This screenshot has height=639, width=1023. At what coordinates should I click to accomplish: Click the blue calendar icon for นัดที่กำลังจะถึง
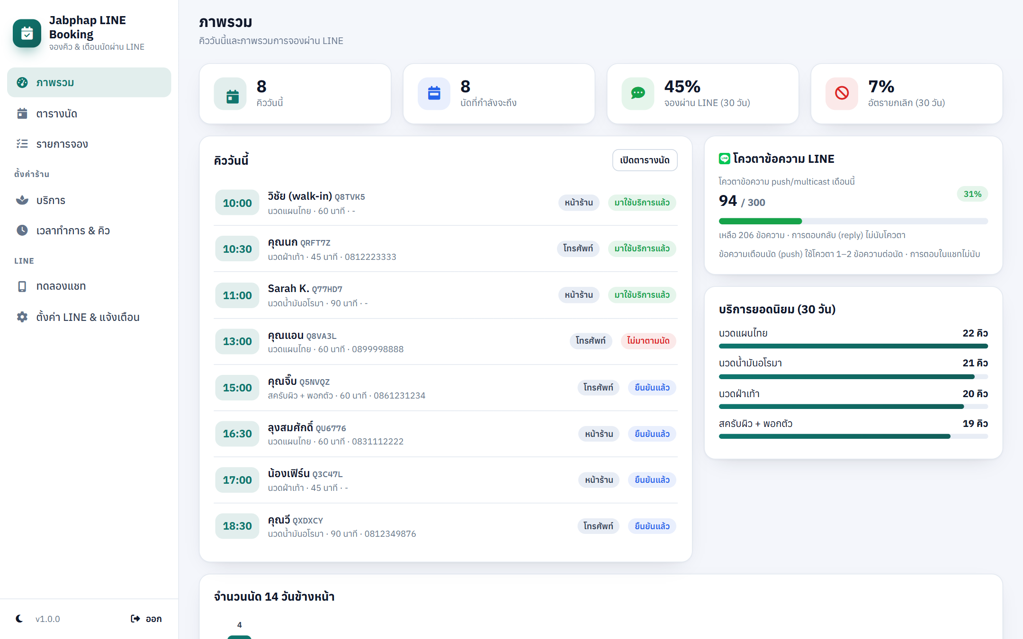(x=434, y=94)
